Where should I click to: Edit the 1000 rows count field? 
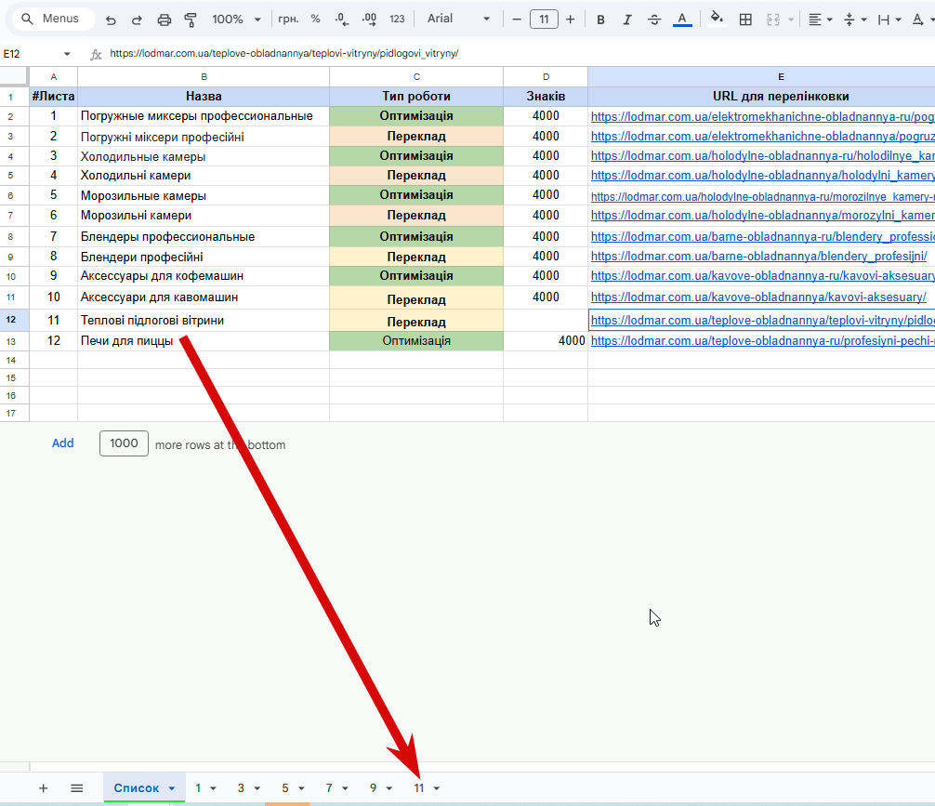124,443
